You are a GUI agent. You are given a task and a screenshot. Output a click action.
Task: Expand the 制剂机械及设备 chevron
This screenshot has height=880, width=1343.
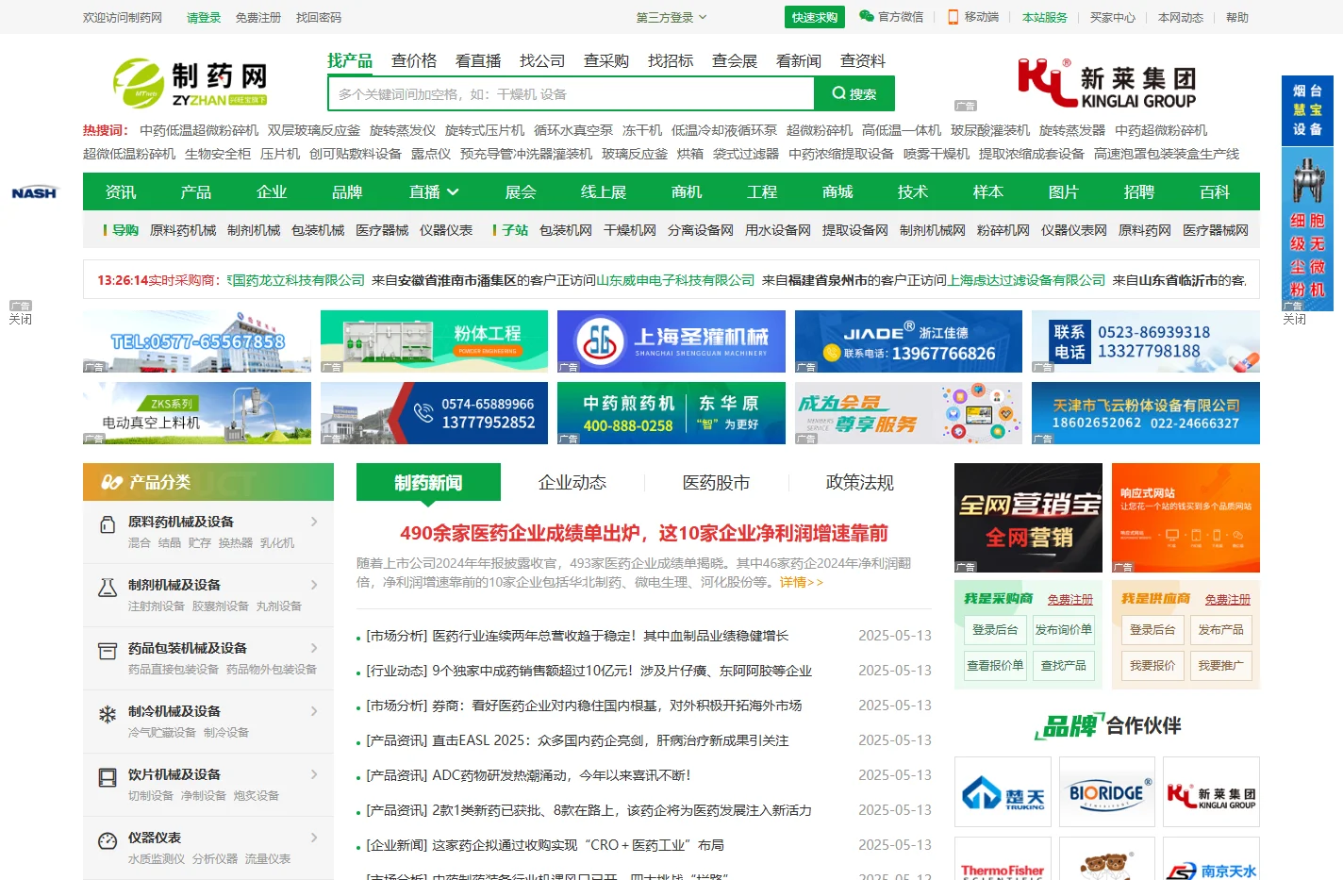314,585
